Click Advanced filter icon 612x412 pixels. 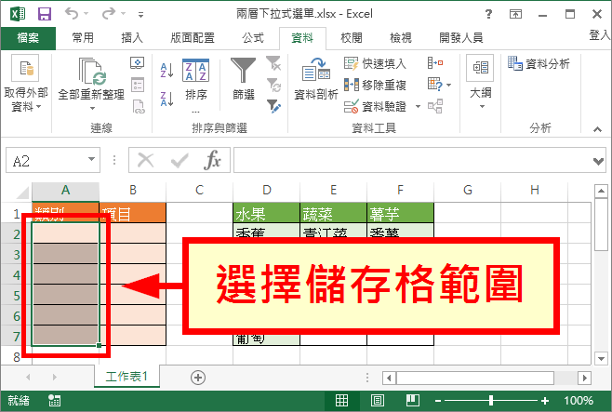(x=273, y=106)
